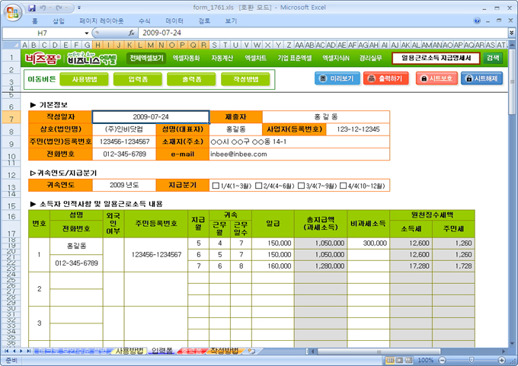Click the Office button logo
518x366 pixels.
click(13, 11)
